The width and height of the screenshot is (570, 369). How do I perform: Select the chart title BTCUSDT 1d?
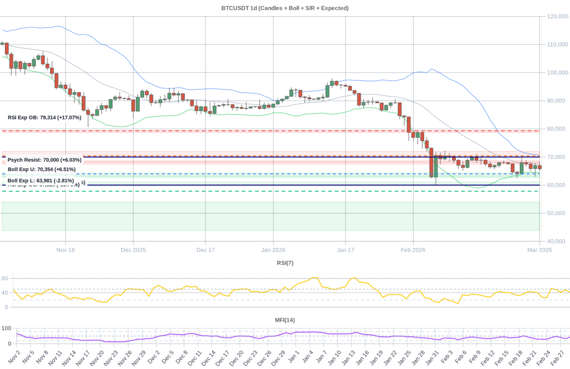click(285, 8)
